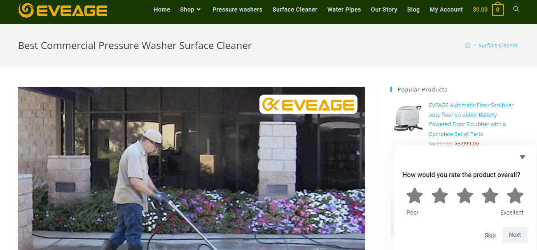Rate the product five stars (Excellent)
The height and width of the screenshot is (250, 537).
coord(515,196)
